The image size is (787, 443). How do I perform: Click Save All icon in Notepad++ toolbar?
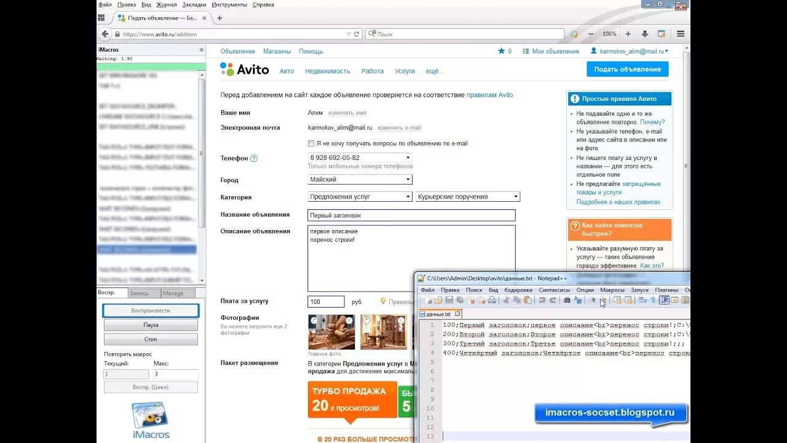coord(460,300)
